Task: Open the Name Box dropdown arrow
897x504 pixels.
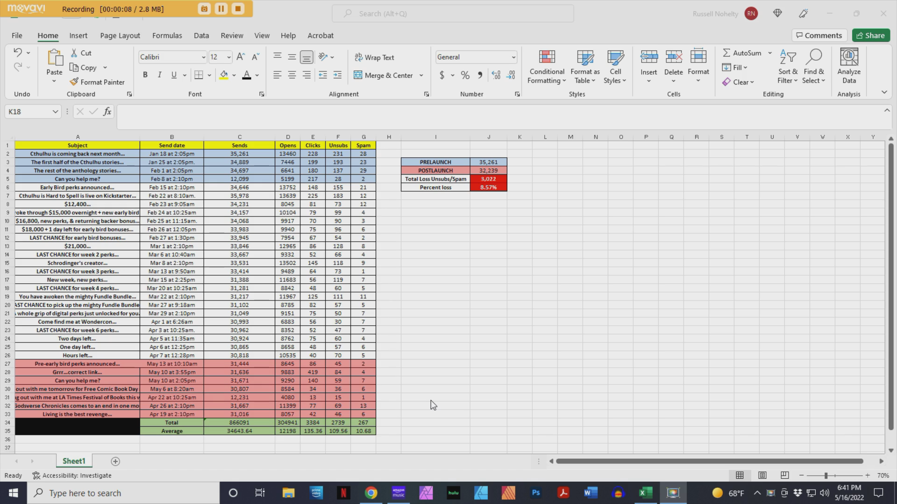Action: (x=55, y=112)
